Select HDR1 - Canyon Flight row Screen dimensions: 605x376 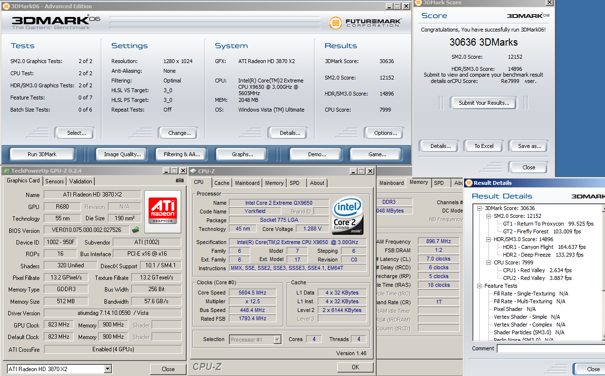pyautogui.click(x=544, y=247)
